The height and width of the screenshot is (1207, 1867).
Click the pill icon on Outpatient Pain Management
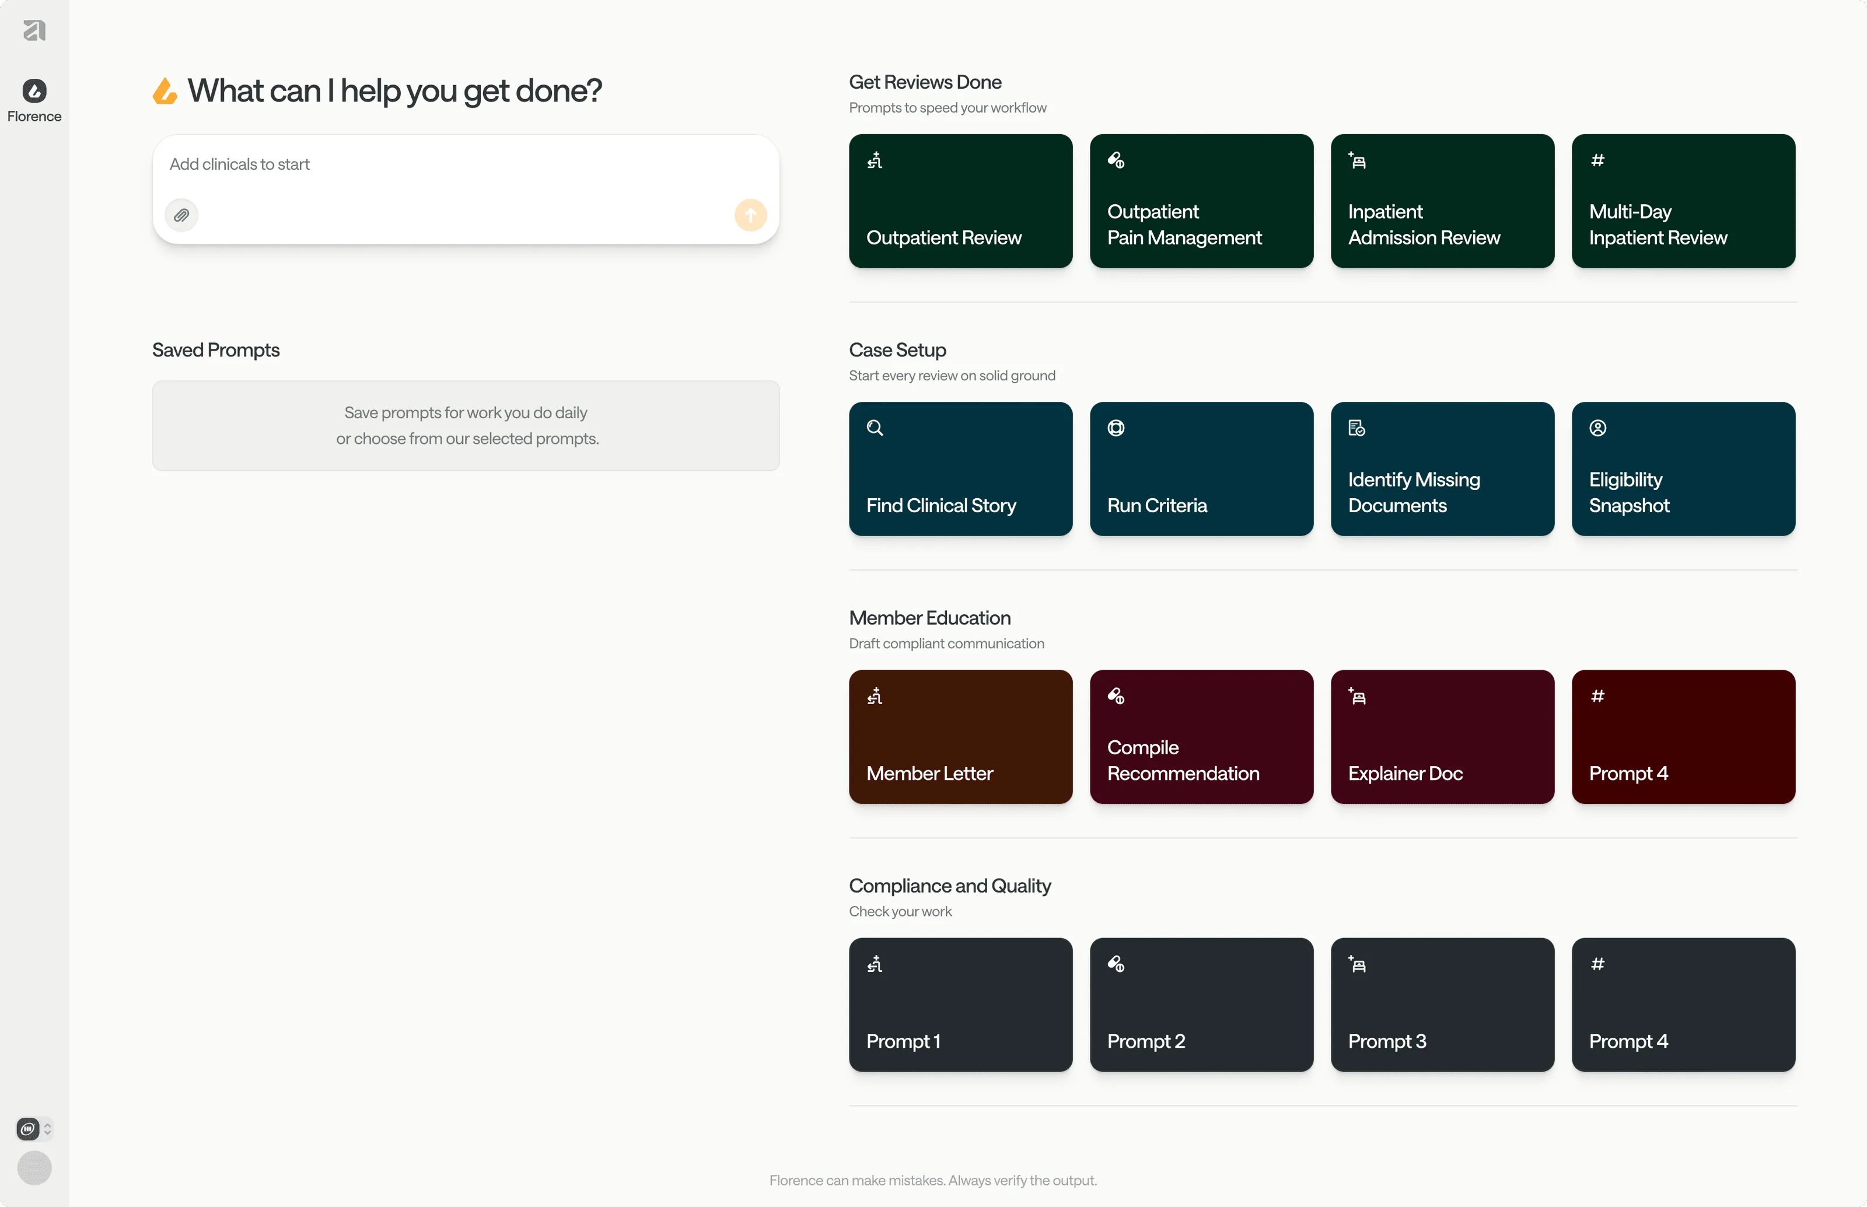pos(1116,160)
